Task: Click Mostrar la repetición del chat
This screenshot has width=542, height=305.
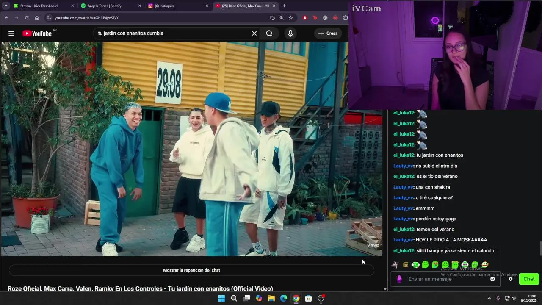Action: click(191, 270)
